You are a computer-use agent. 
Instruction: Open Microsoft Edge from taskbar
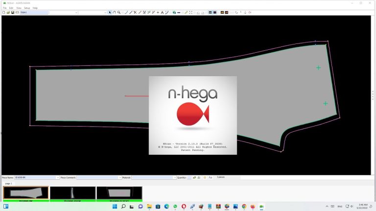pos(166,206)
